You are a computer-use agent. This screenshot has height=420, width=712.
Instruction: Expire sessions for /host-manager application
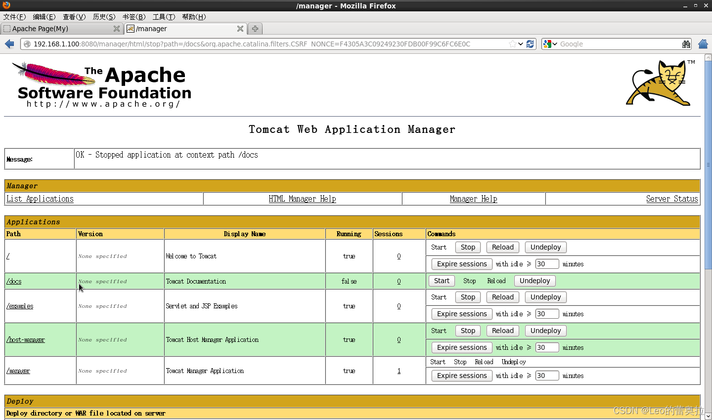point(462,347)
